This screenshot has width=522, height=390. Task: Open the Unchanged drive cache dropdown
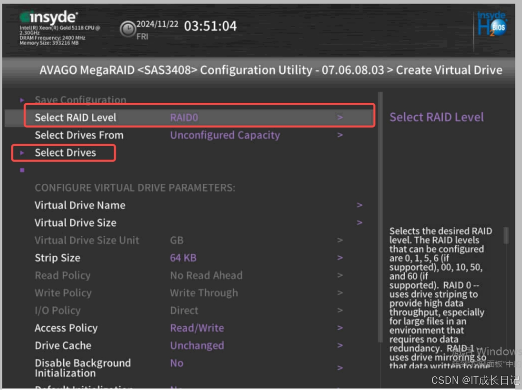[197, 346]
